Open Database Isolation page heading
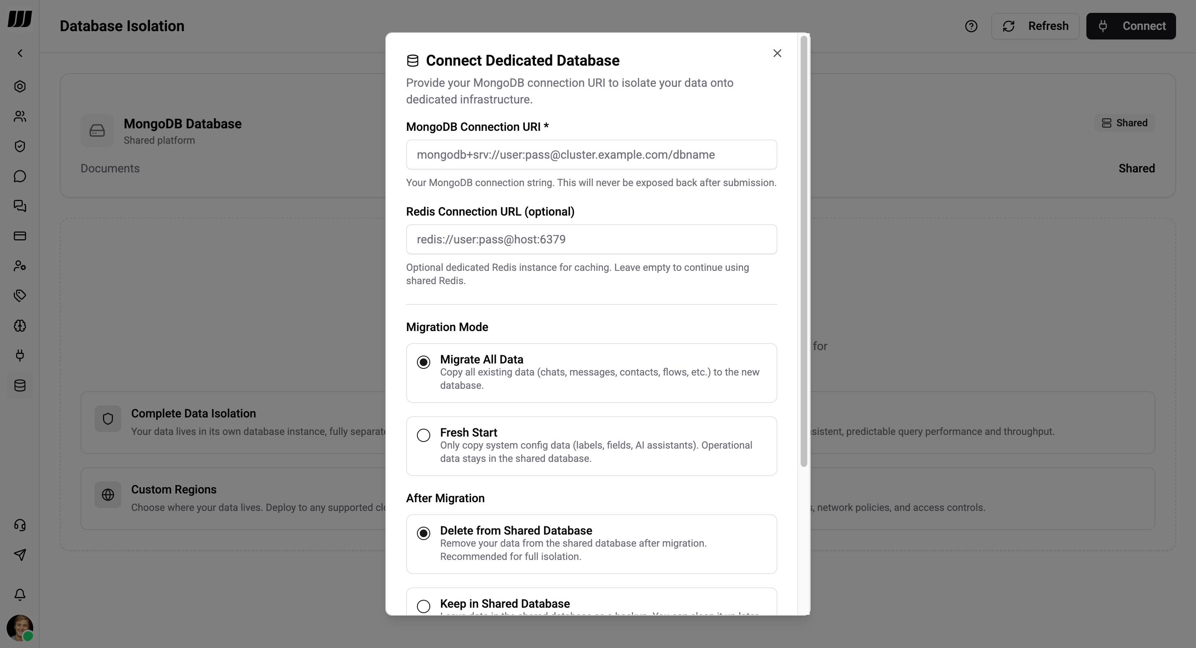 [121, 26]
